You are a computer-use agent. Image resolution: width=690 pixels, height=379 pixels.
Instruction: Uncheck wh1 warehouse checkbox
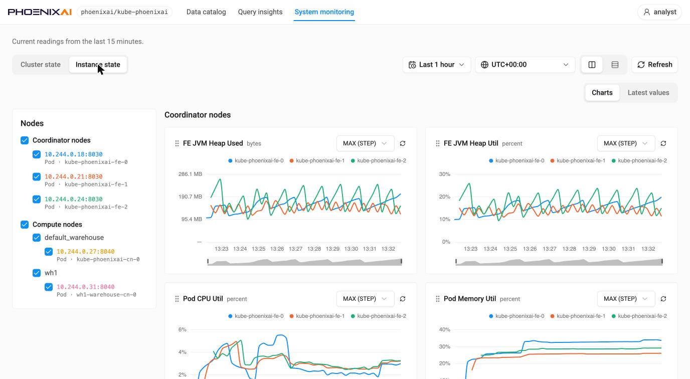coord(37,273)
